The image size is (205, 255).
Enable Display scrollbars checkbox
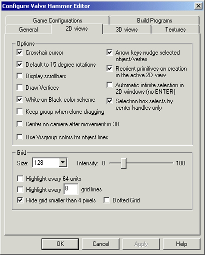(x=19, y=76)
